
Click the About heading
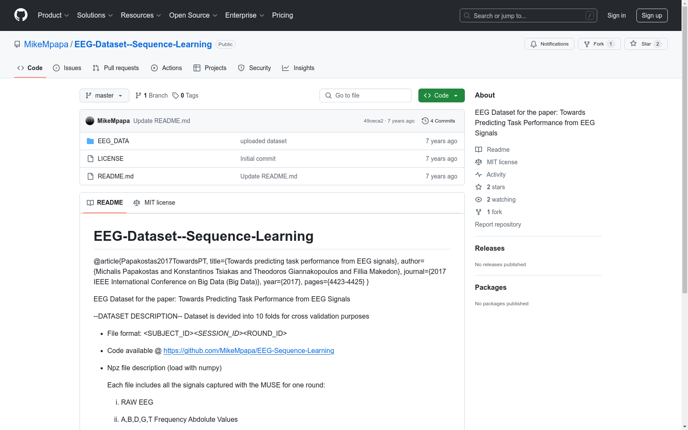pos(485,95)
